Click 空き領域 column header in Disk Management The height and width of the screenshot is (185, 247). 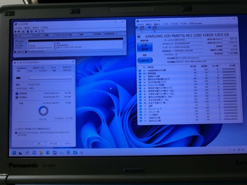click(x=98, y=34)
